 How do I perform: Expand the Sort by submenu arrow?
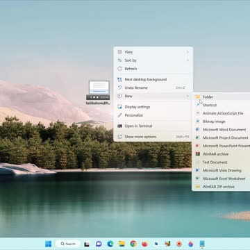[x=187, y=60]
